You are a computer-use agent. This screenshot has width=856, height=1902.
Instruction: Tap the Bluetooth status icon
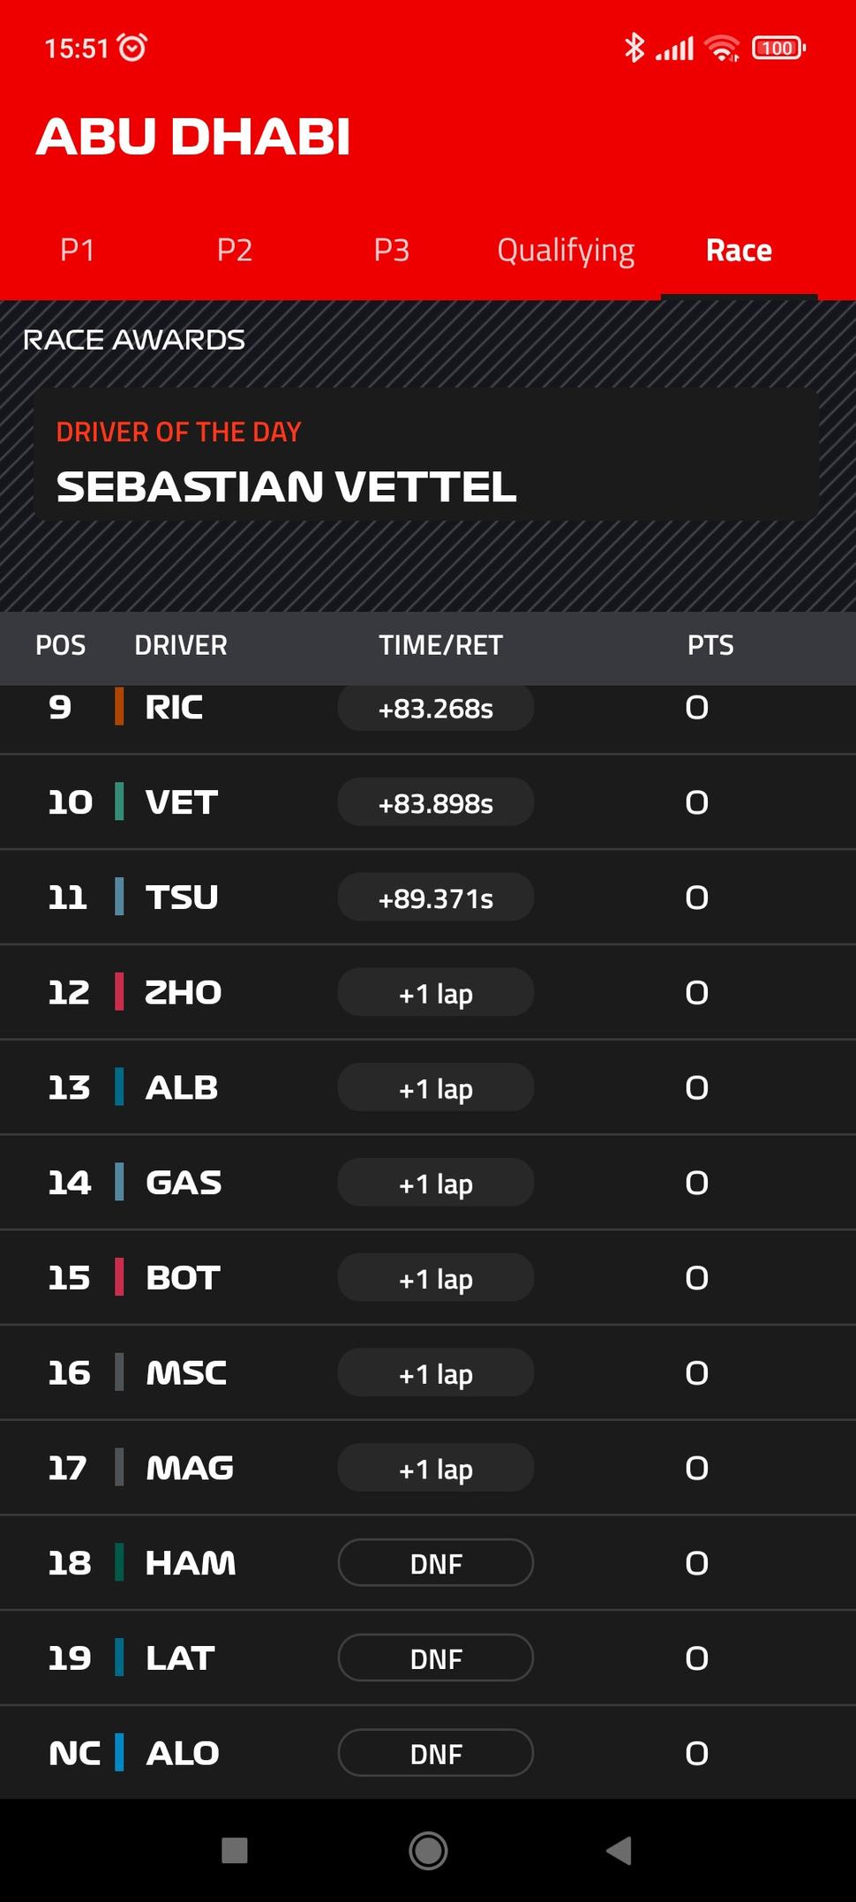(x=634, y=48)
